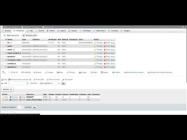This screenshot has width=187, height=140.
Task: Tick the checkbox for created_at column
Action: tap(3, 64)
